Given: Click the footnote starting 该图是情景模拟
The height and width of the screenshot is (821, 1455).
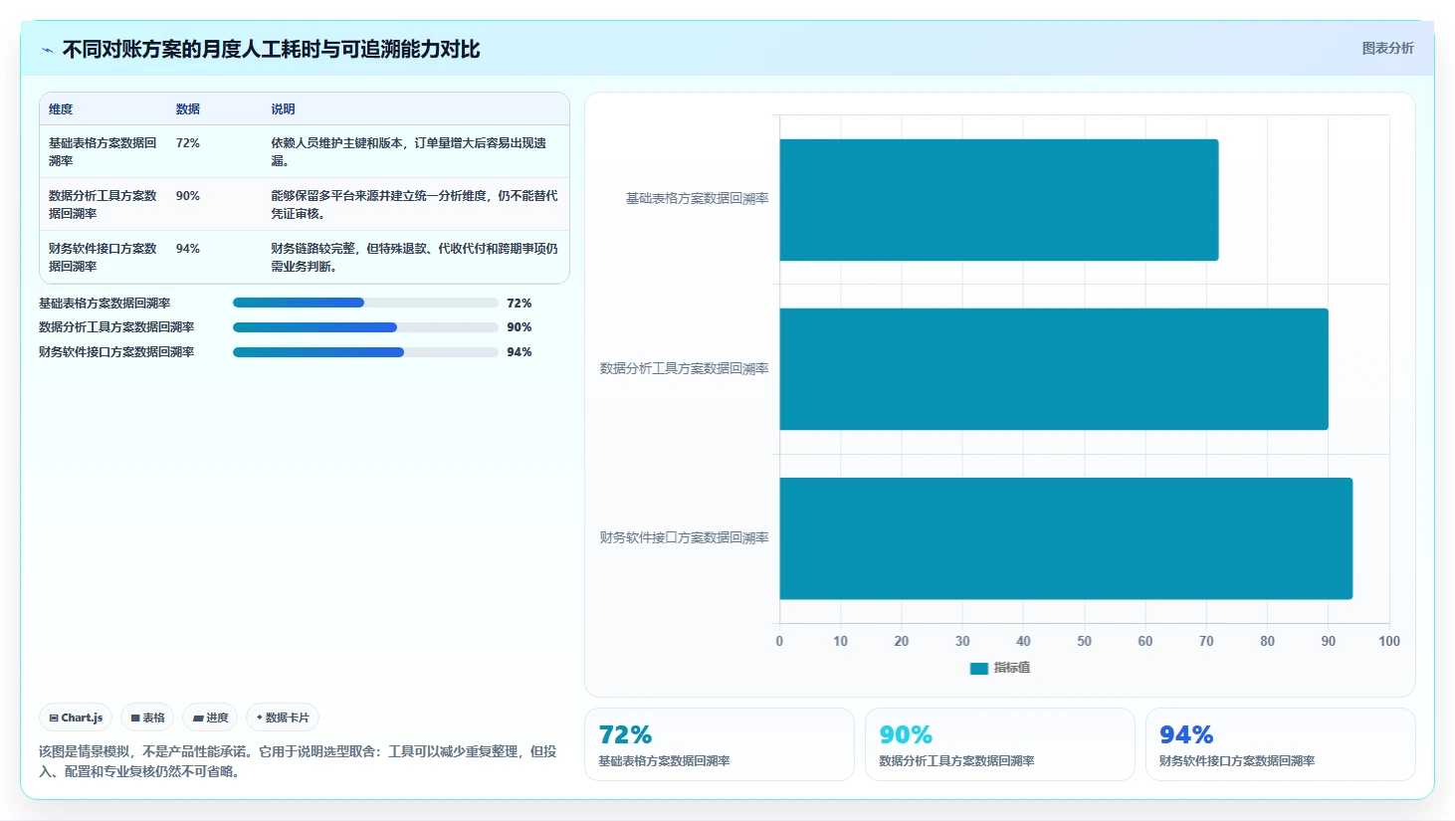Looking at the screenshot, I should [x=298, y=761].
